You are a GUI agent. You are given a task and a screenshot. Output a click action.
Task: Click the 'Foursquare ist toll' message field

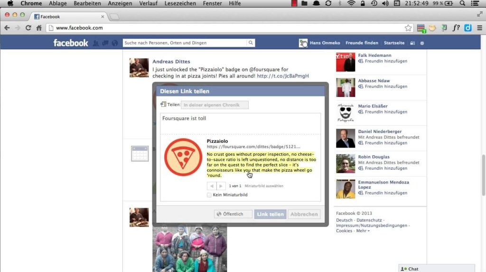(x=240, y=123)
